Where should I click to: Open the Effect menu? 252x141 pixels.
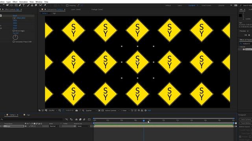(x=15, y=2)
